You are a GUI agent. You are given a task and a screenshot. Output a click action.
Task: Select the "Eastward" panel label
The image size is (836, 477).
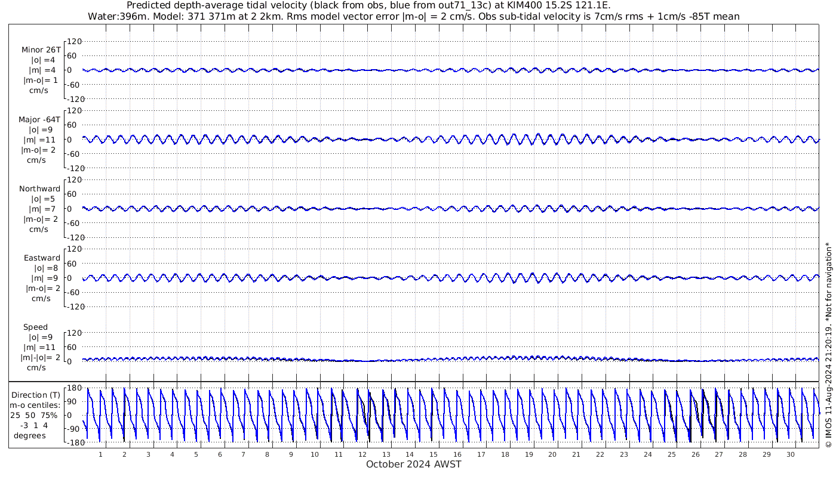(42, 258)
